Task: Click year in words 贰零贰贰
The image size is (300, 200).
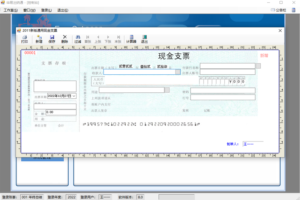Action: tap(126, 66)
